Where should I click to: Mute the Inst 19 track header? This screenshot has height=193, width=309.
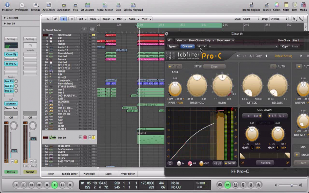(90, 137)
